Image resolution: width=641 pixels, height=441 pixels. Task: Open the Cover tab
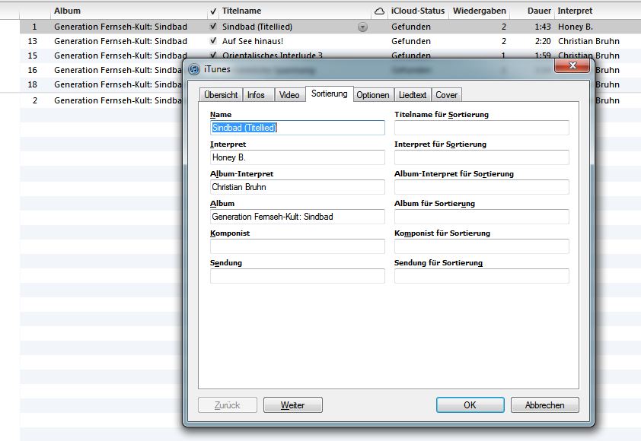446,95
